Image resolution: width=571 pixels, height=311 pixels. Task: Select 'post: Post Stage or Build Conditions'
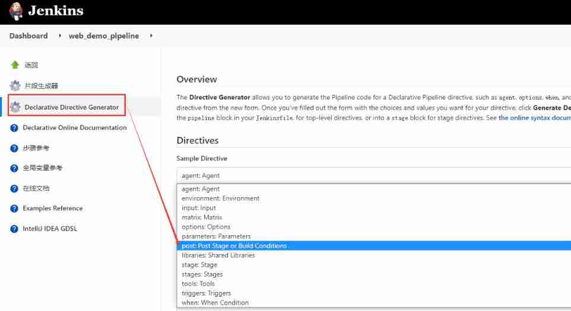(x=374, y=246)
